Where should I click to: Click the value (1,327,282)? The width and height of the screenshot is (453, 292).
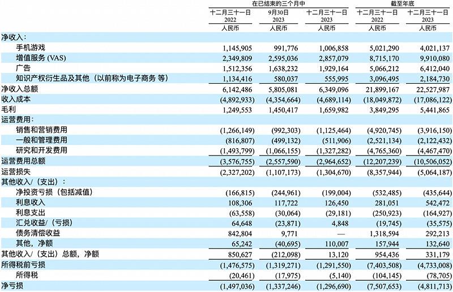334,151
